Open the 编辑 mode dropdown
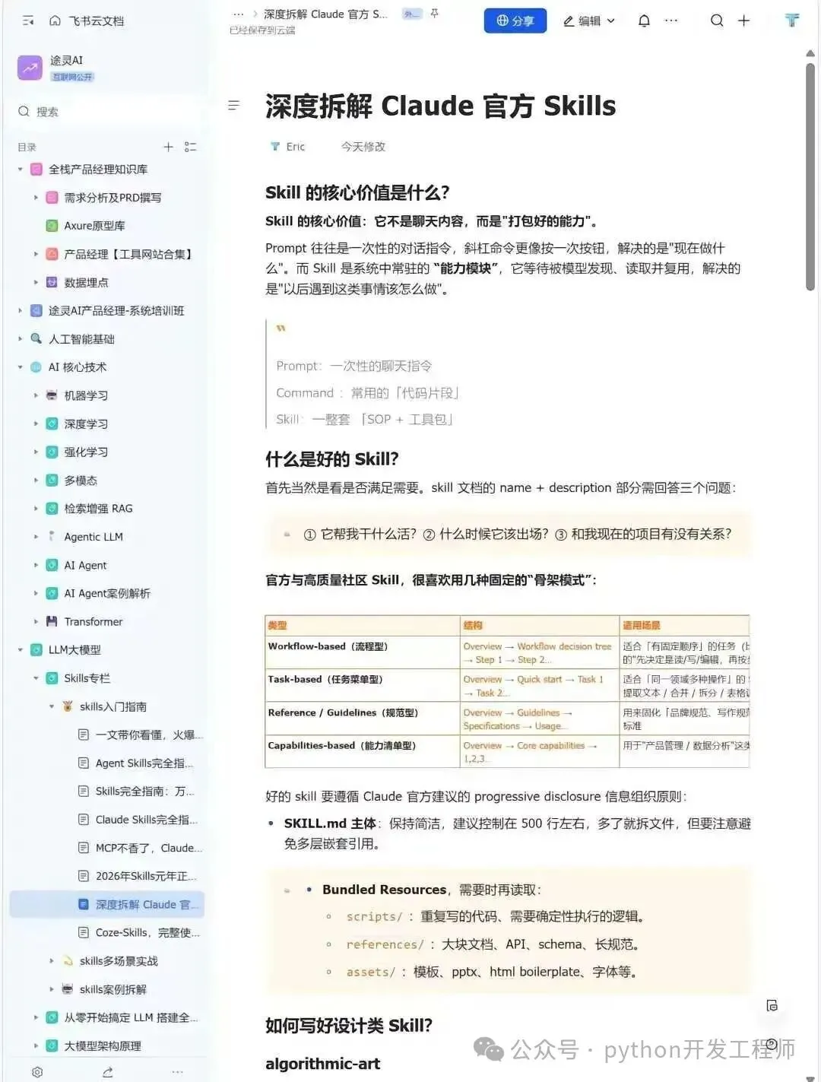The height and width of the screenshot is (1082, 821). point(589,21)
